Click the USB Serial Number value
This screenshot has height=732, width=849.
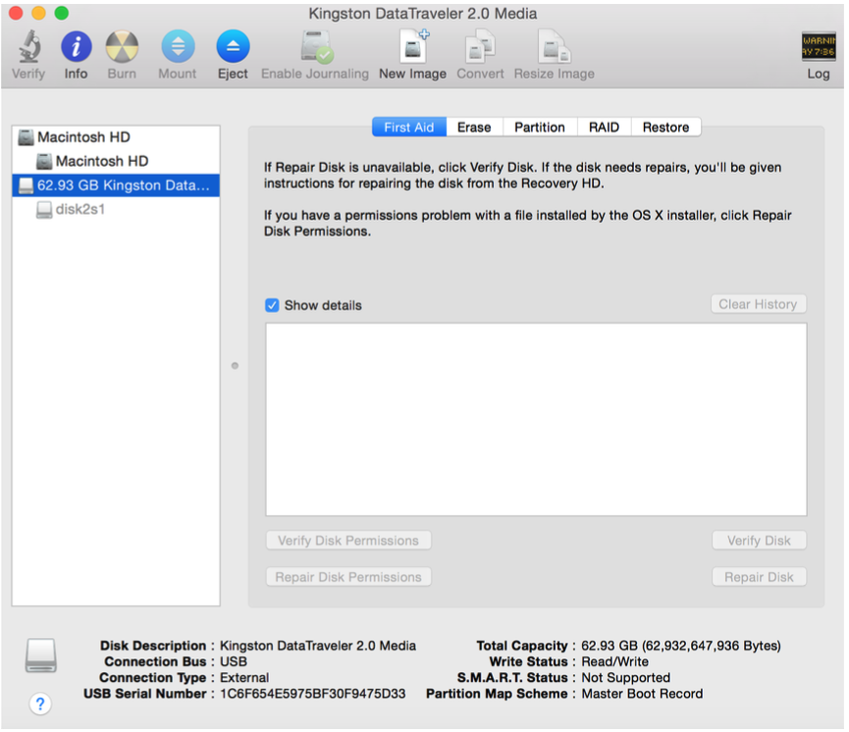(x=312, y=694)
